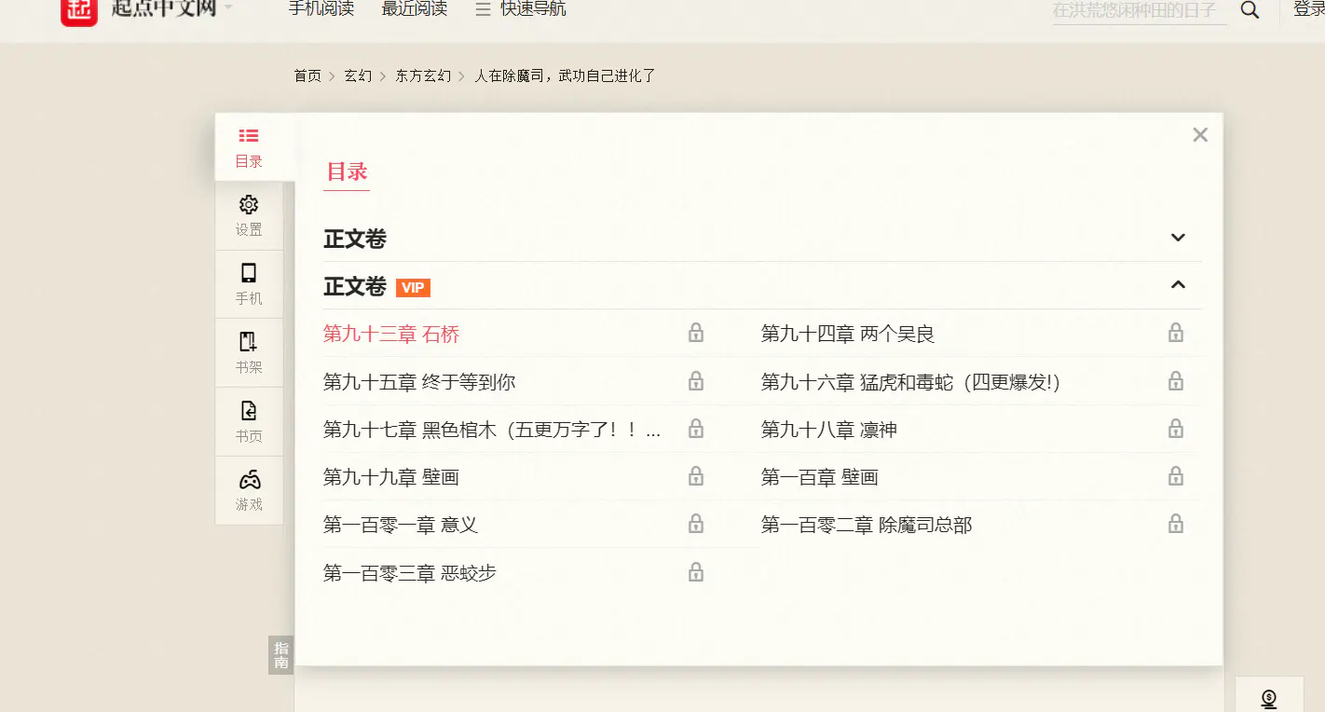Image resolution: width=1325 pixels, height=712 pixels.
Task: Click lock icon beside 第九十九章 壁画
Action: tap(696, 476)
